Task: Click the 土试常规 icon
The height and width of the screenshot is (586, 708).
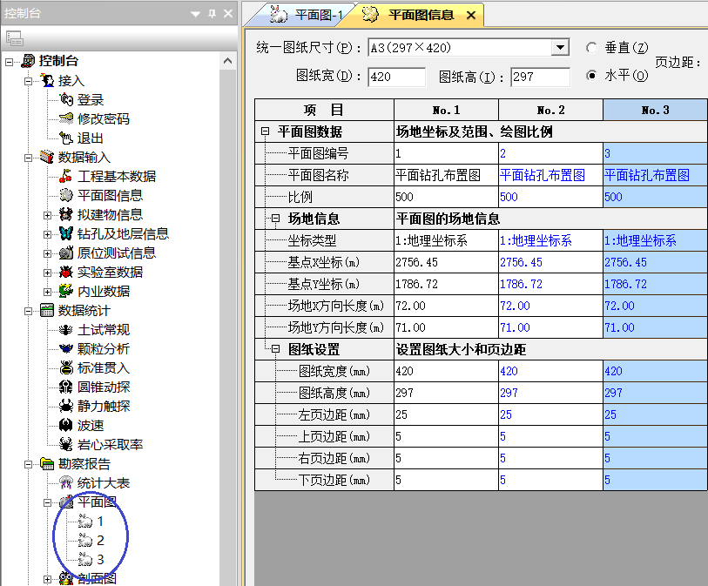Action: [x=66, y=329]
